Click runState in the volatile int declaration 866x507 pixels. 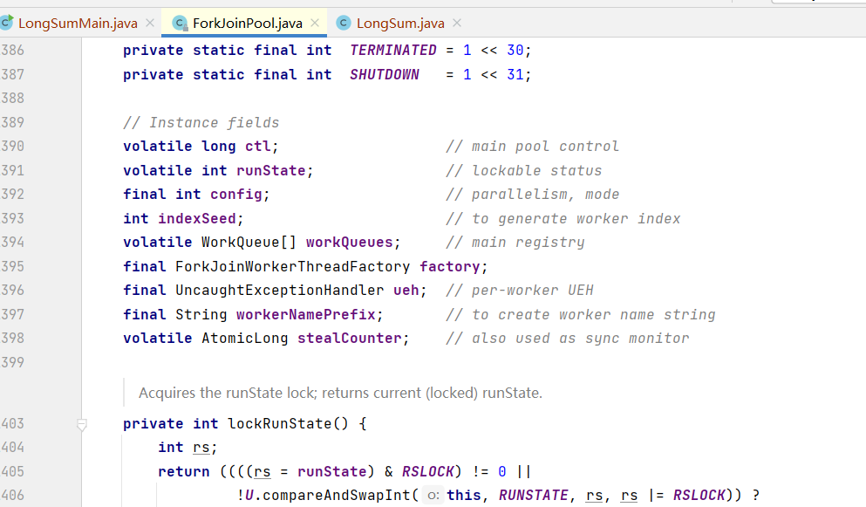click(270, 171)
